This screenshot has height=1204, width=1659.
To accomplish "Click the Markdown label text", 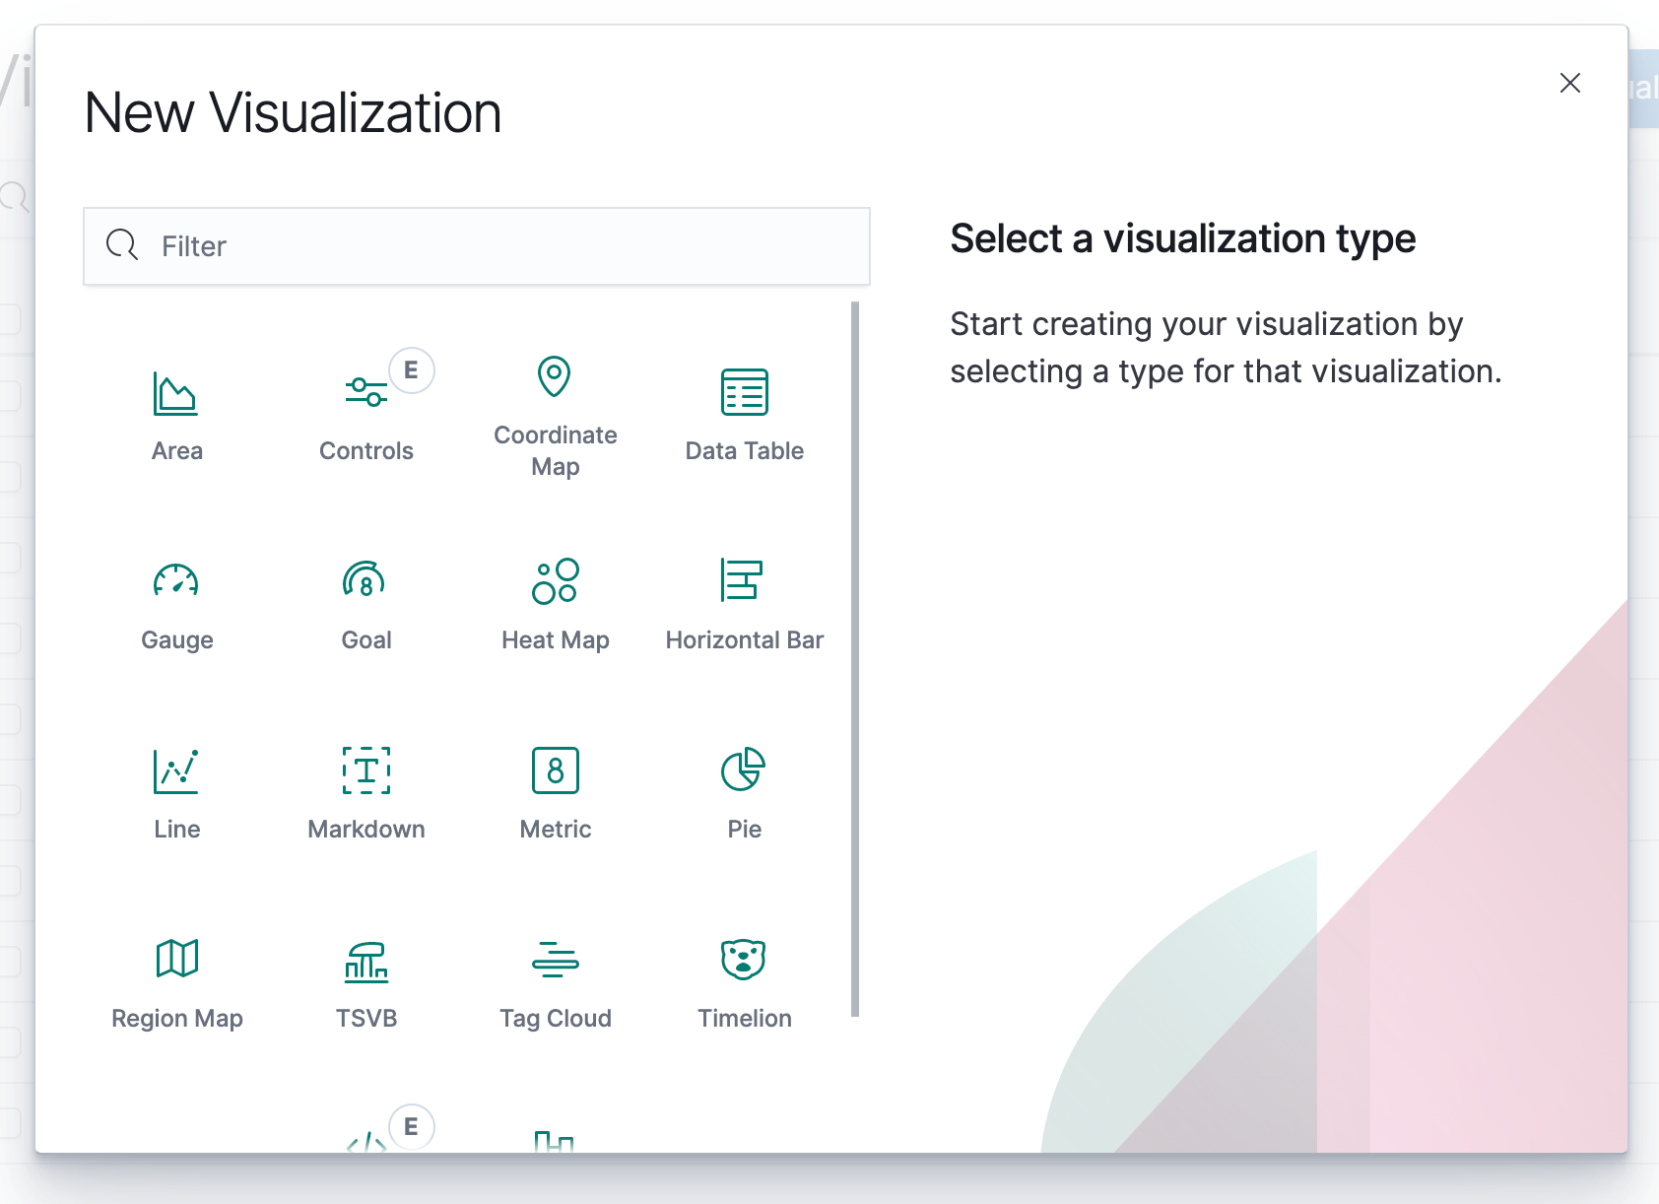I will point(366,830).
